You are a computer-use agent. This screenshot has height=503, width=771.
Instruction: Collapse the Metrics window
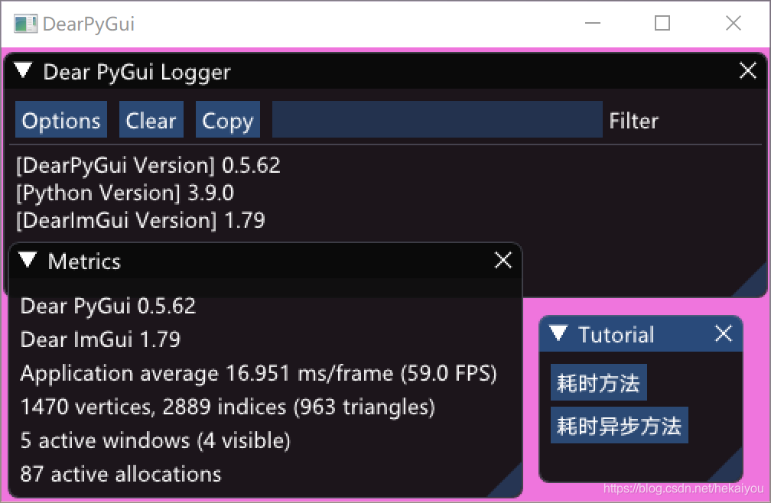coord(28,261)
